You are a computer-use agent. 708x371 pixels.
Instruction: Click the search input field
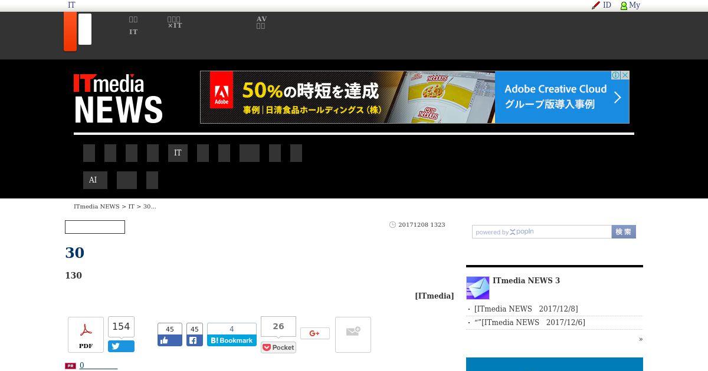point(542,232)
